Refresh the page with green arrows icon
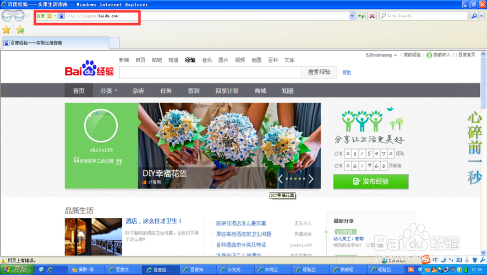The height and width of the screenshot is (275, 487). (x=361, y=16)
